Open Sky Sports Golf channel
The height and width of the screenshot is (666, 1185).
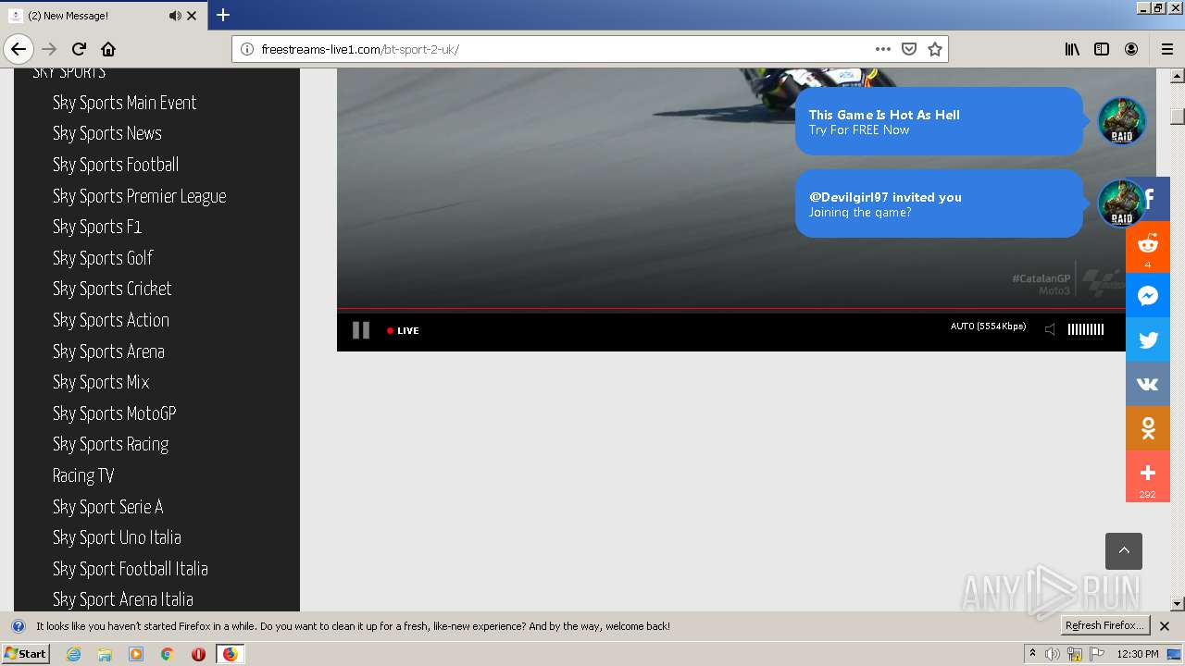[103, 258]
